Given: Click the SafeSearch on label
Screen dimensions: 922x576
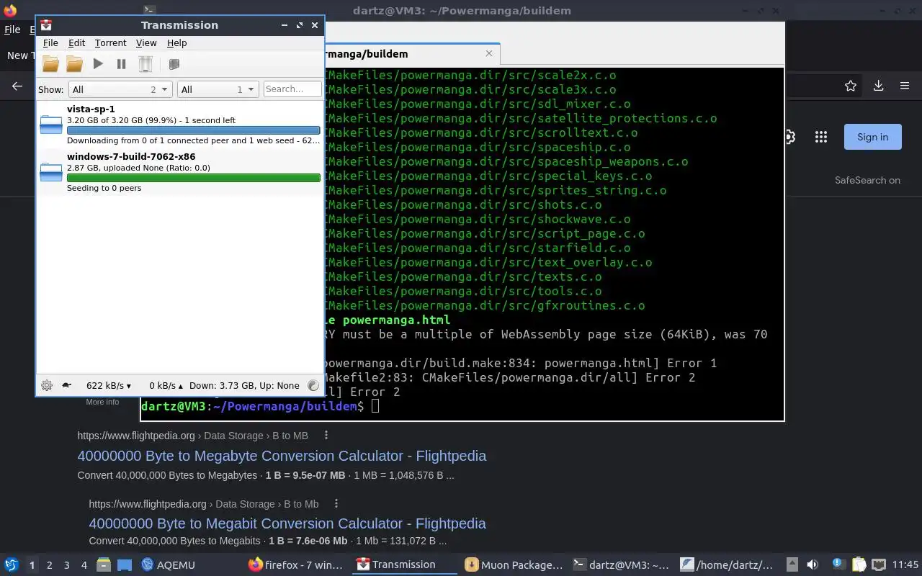Looking at the screenshot, I should pyautogui.click(x=867, y=180).
